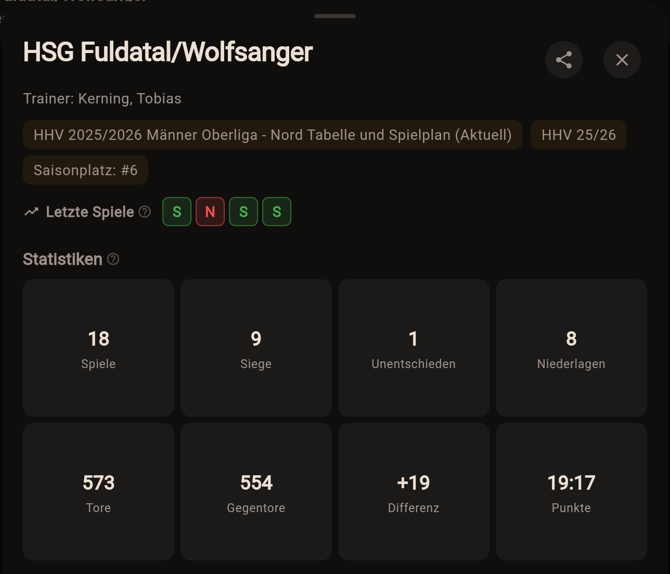
Task: Click the S badge right after N
Action: [243, 212]
